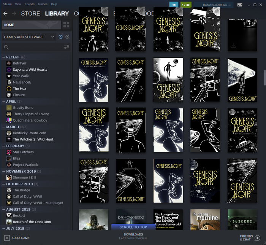
Task: Switch to the STORE tab
Action: 30,14
